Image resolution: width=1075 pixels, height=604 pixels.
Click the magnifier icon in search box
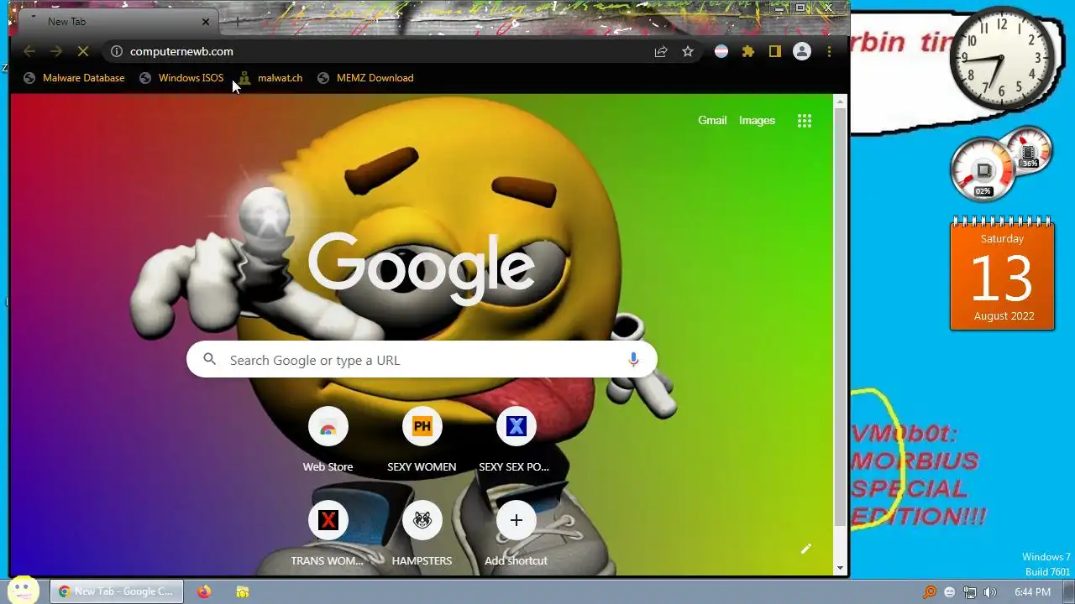coord(210,360)
